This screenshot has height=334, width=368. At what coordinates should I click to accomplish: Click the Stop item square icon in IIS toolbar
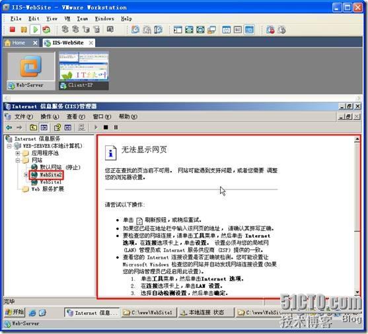pyautogui.click(x=106, y=127)
